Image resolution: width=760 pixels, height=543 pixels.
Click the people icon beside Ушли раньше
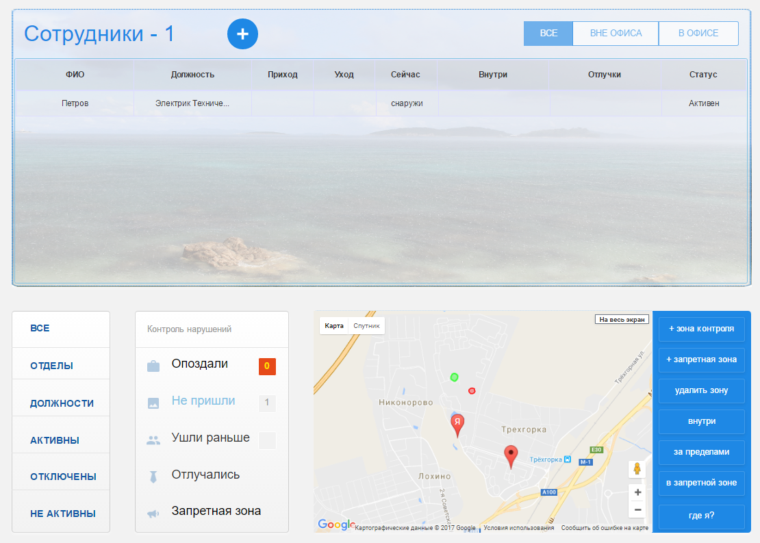pyautogui.click(x=153, y=440)
